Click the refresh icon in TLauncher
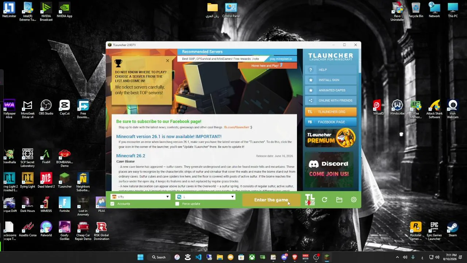Screen dimensions: 467x263 point(324,200)
